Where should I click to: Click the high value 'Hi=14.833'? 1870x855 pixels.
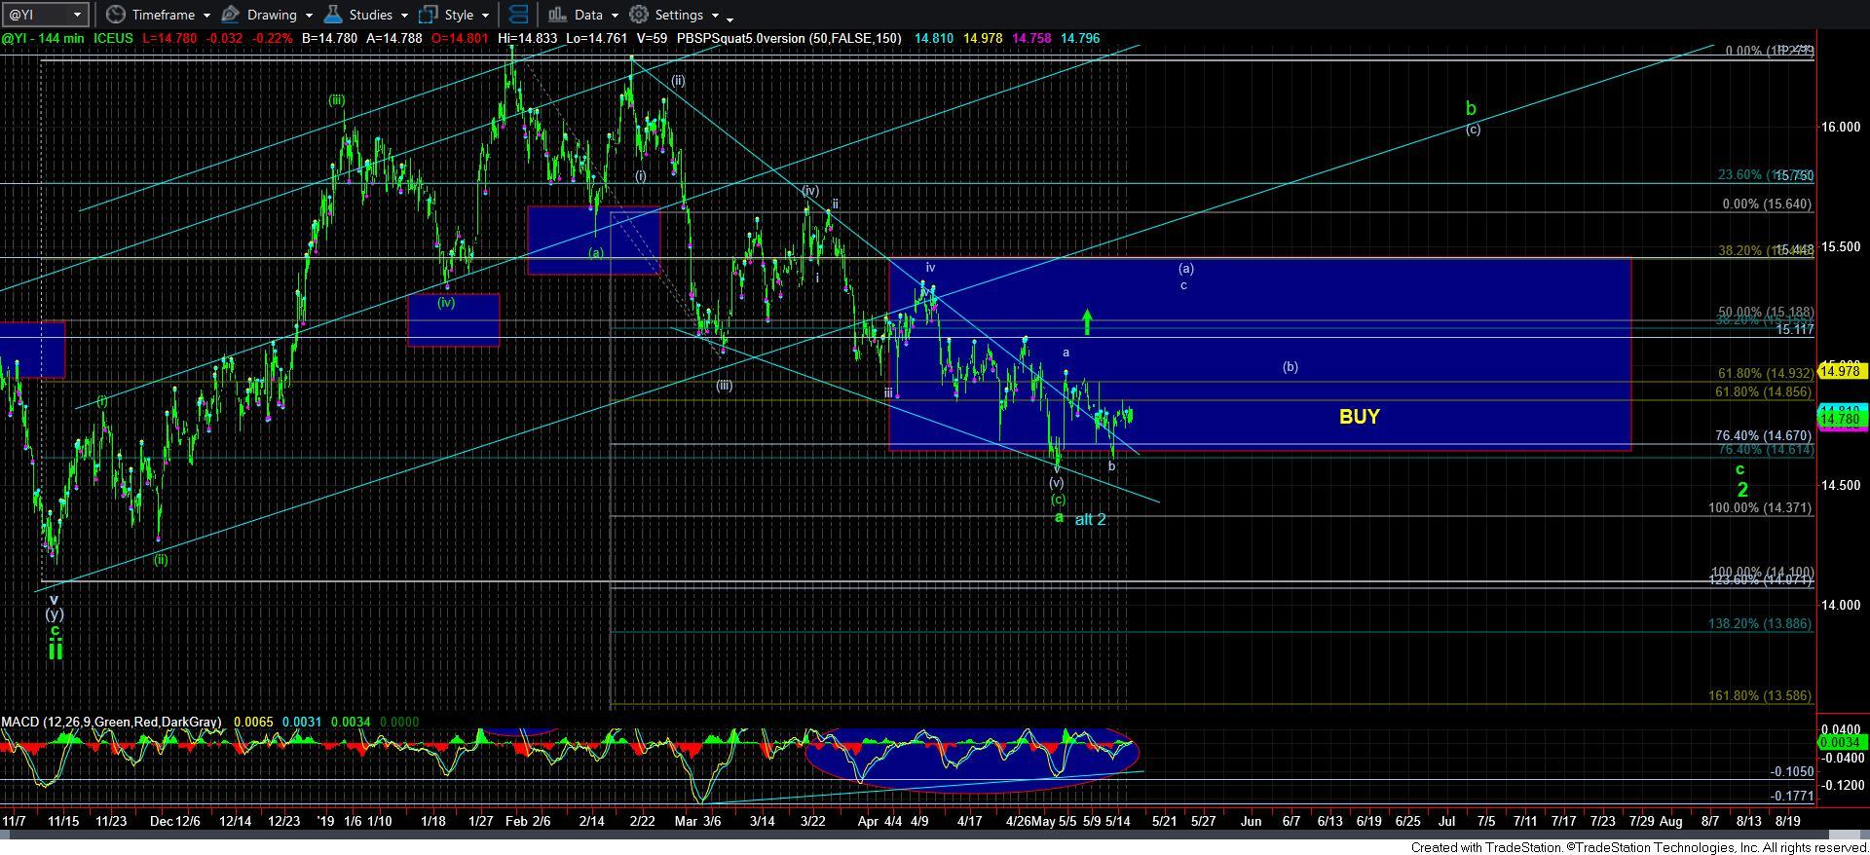(x=528, y=39)
